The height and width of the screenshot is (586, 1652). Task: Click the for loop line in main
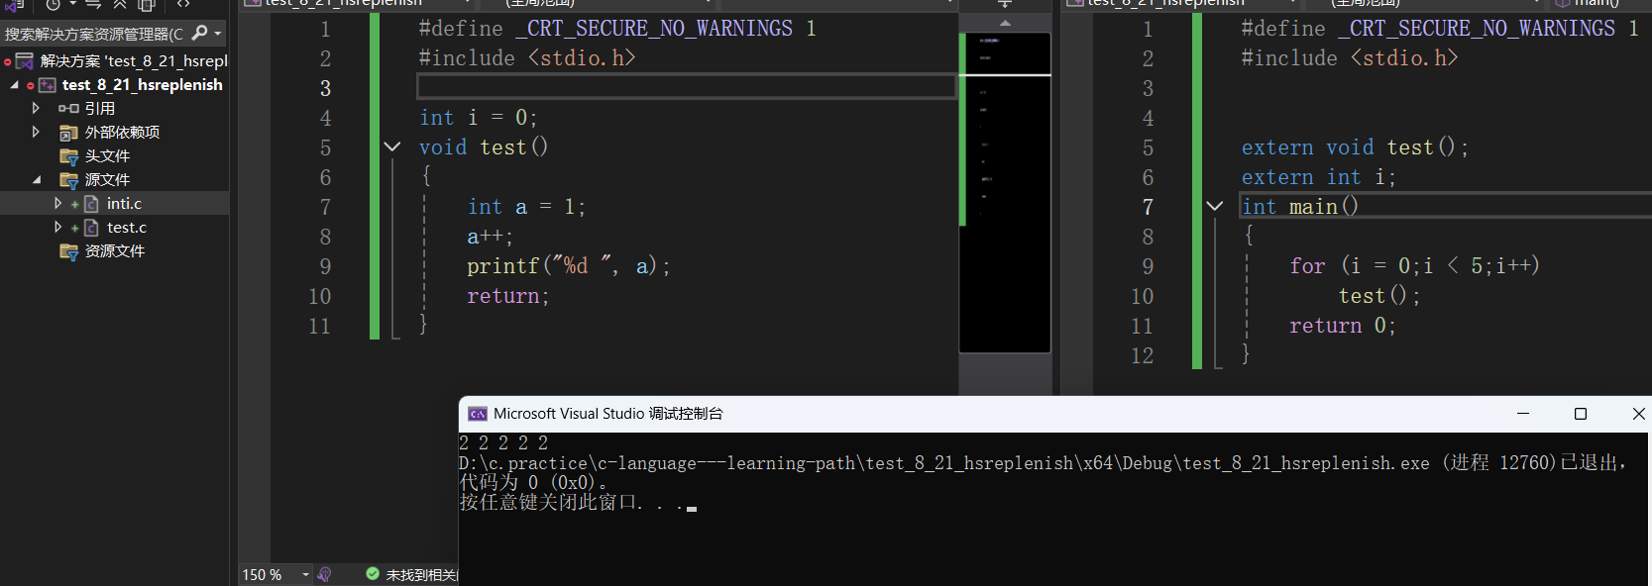1414,266
